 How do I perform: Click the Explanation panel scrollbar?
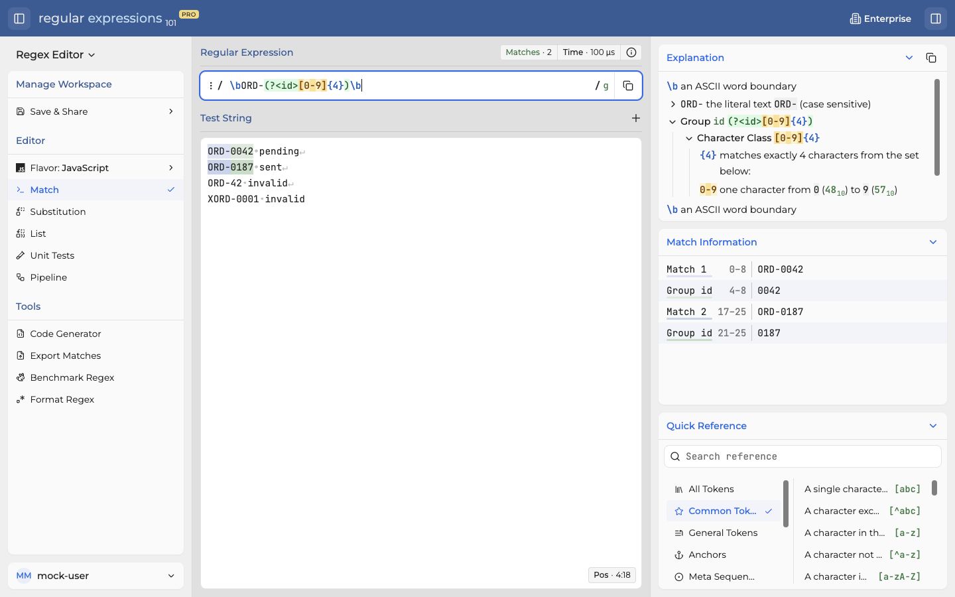[x=937, y=127]
